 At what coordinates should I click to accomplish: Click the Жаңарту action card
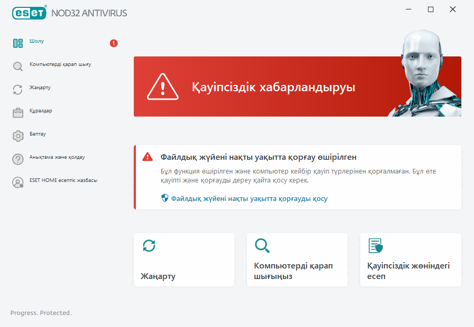[x=184, y=259]
